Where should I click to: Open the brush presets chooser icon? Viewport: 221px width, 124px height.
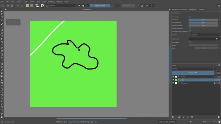tap(47, 6)
